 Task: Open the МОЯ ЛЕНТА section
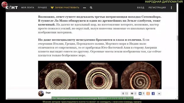[x=28, y=8]
